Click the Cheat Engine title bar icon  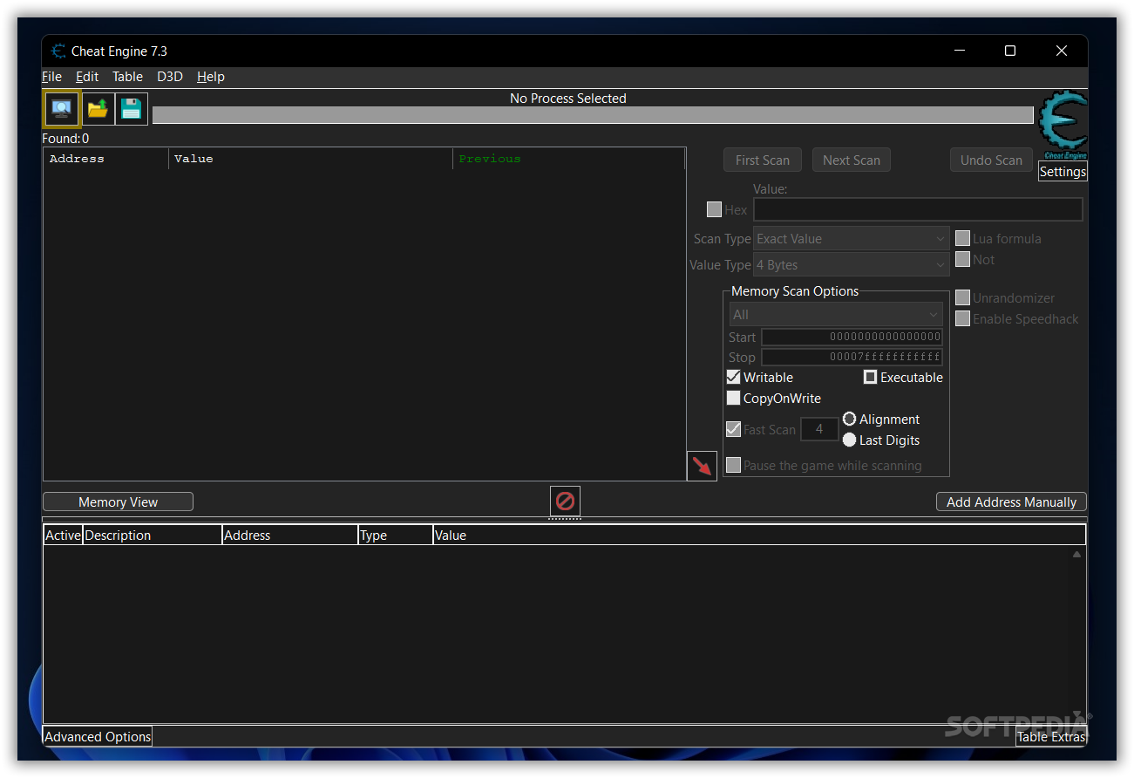58,51
